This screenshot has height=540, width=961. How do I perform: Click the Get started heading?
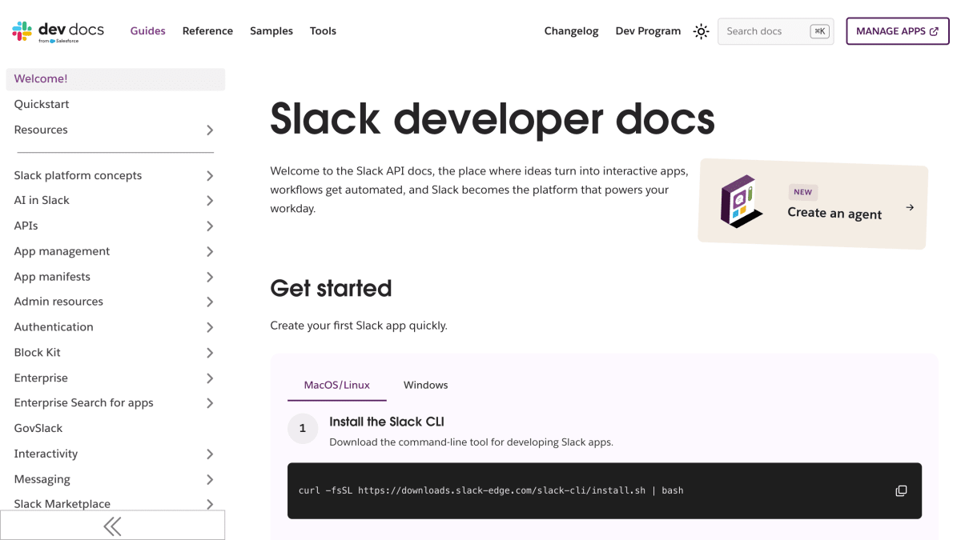pos(332,288)
